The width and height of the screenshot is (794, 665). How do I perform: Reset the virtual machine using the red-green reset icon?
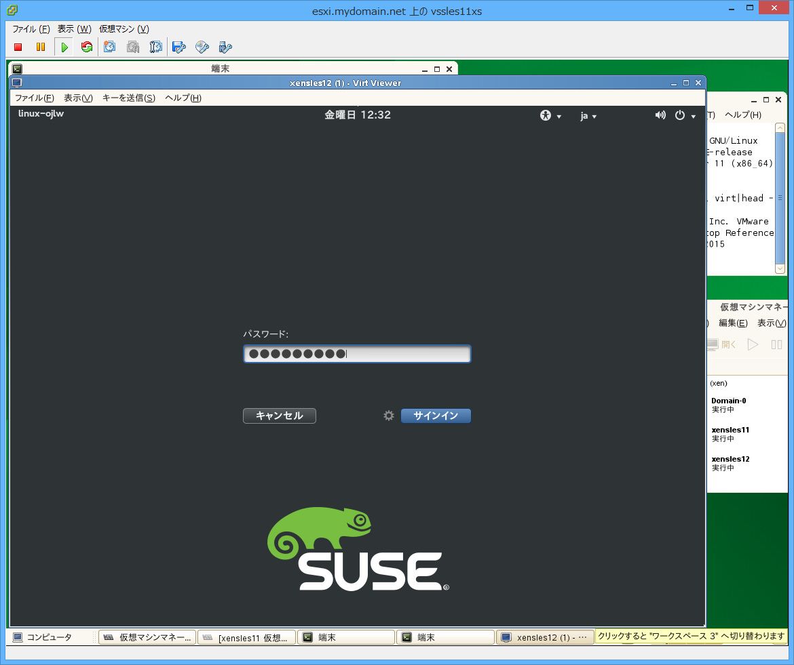(87, 47)
